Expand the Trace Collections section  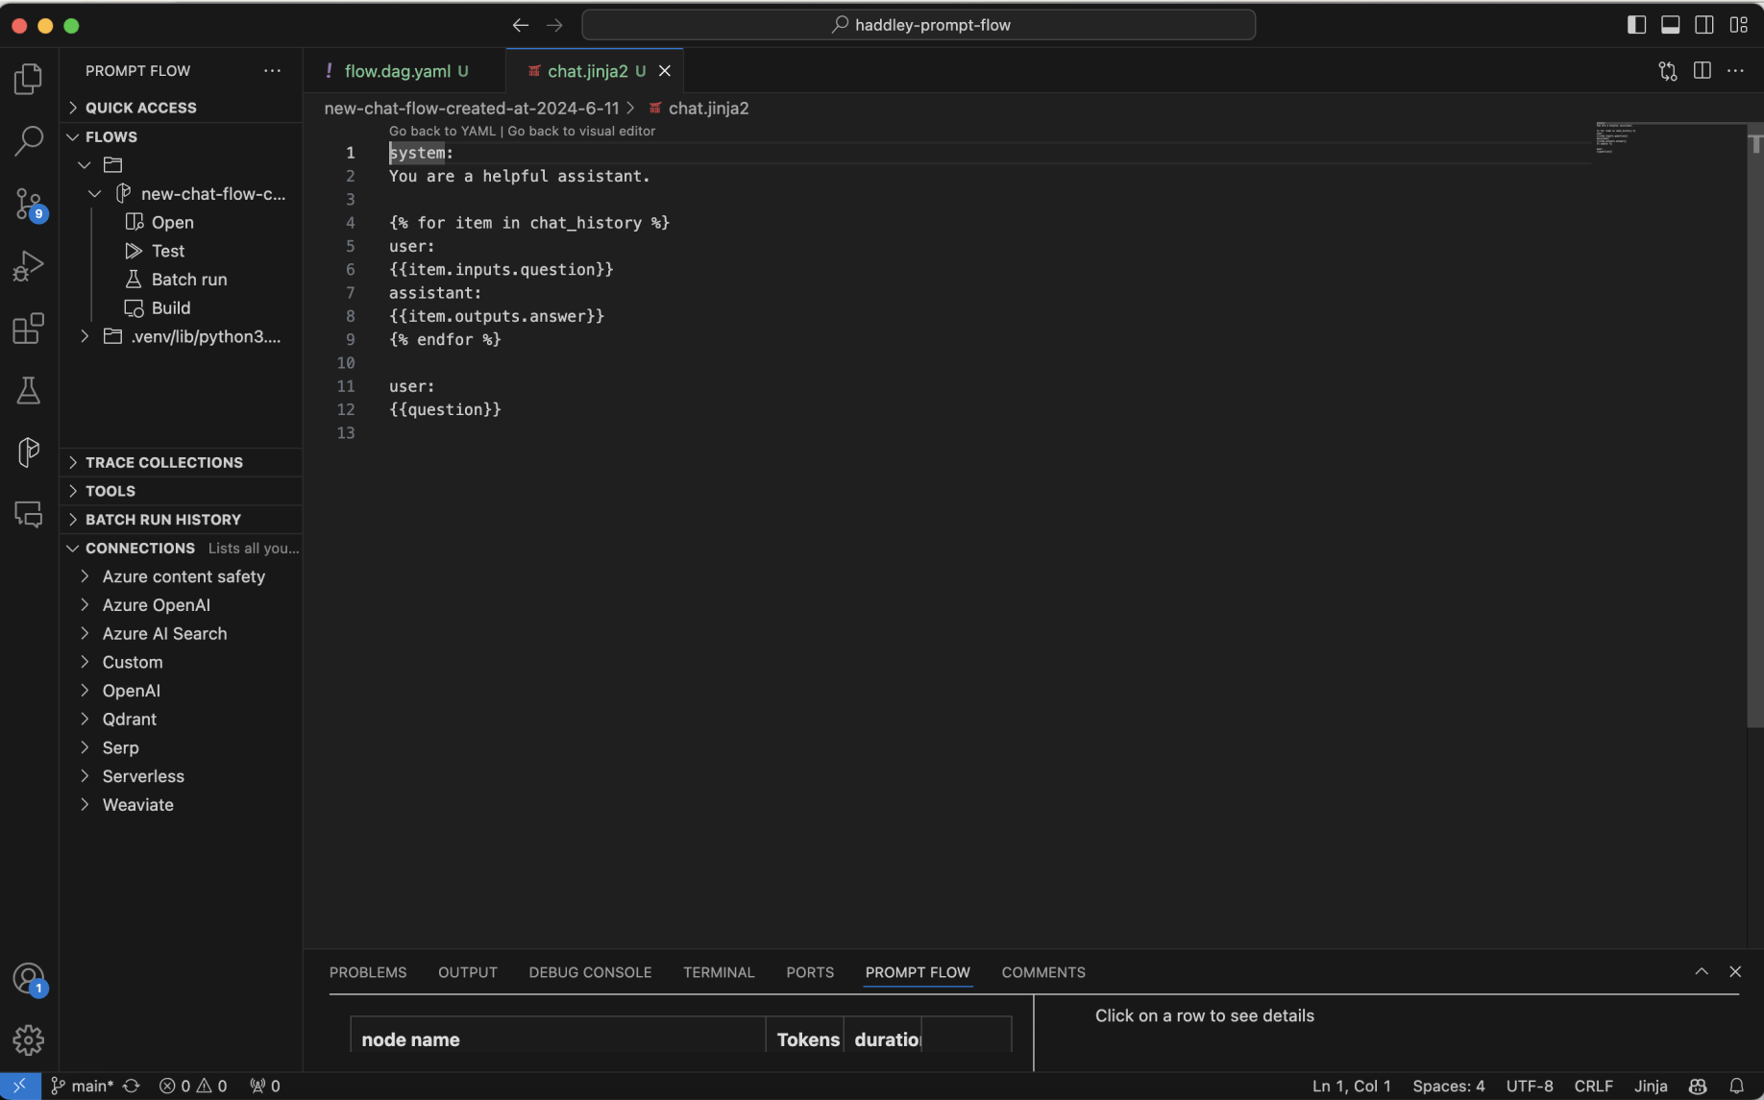point(163,462)
